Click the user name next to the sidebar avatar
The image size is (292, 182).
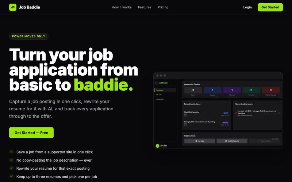click(x=164, y=145)
